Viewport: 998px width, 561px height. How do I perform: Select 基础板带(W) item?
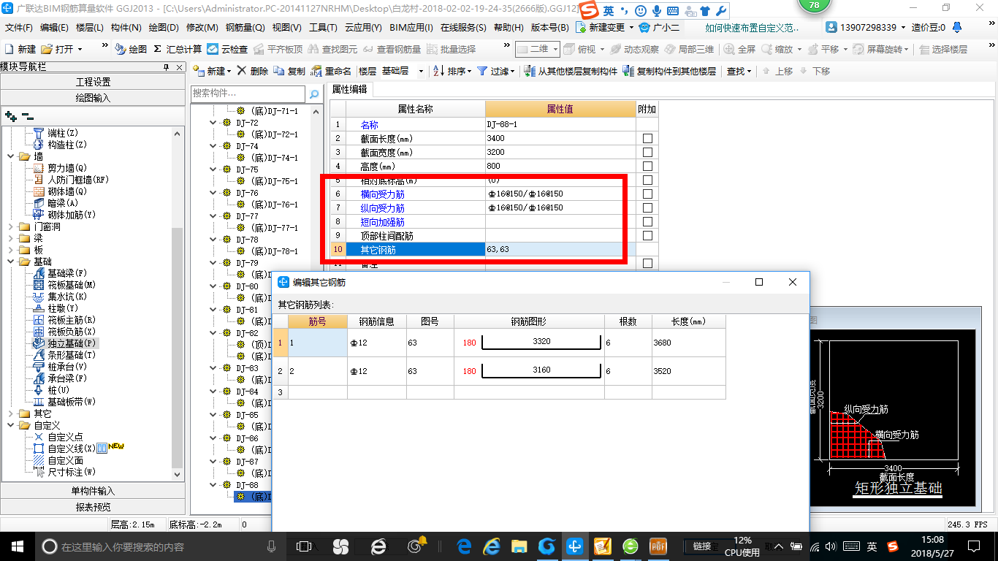click(x=72, y=402)
